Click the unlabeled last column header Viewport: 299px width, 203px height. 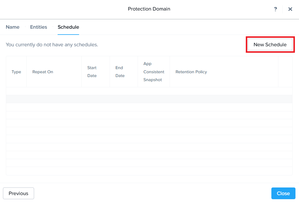coord(285,72)
